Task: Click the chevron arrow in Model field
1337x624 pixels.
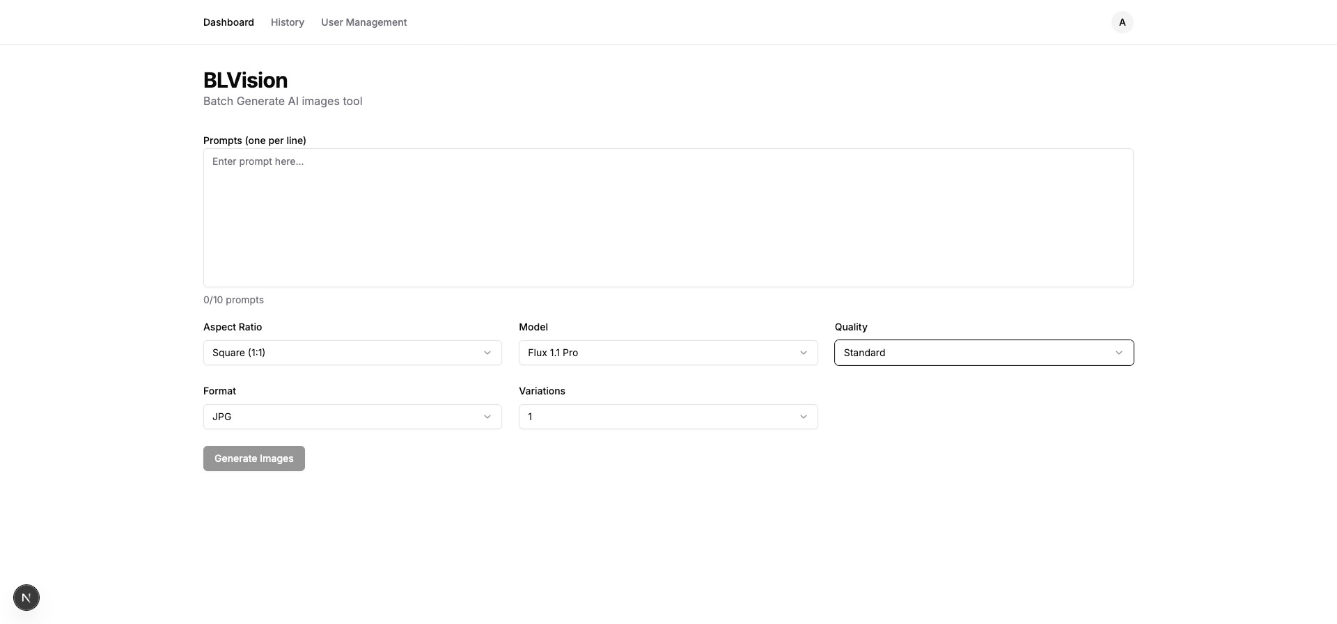Action: pos(803,353)
